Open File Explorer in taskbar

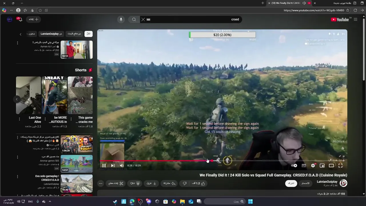(x=182, y=201)
